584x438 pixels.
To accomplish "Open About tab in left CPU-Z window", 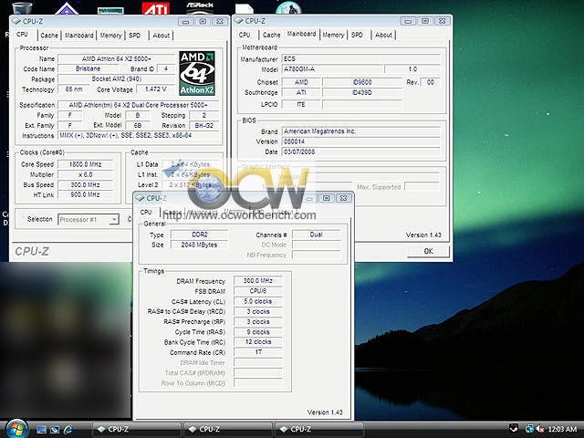I will coord(161,36).
